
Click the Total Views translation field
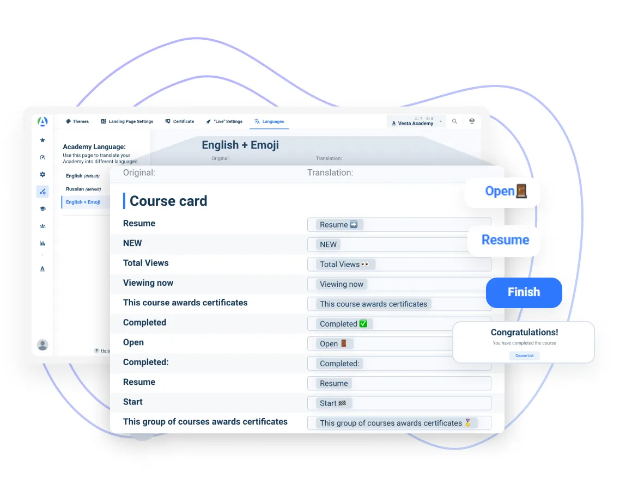[399, 265]
